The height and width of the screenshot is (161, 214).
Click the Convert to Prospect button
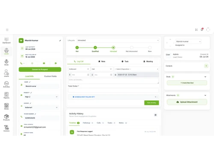click(x=40, y=70)
